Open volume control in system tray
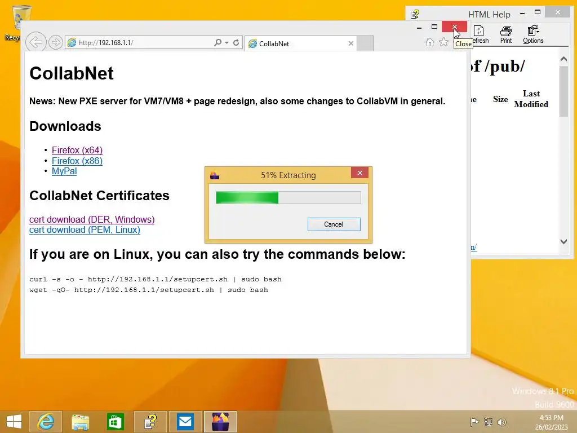Screen dimensions: 577x433 click(502, 422)
